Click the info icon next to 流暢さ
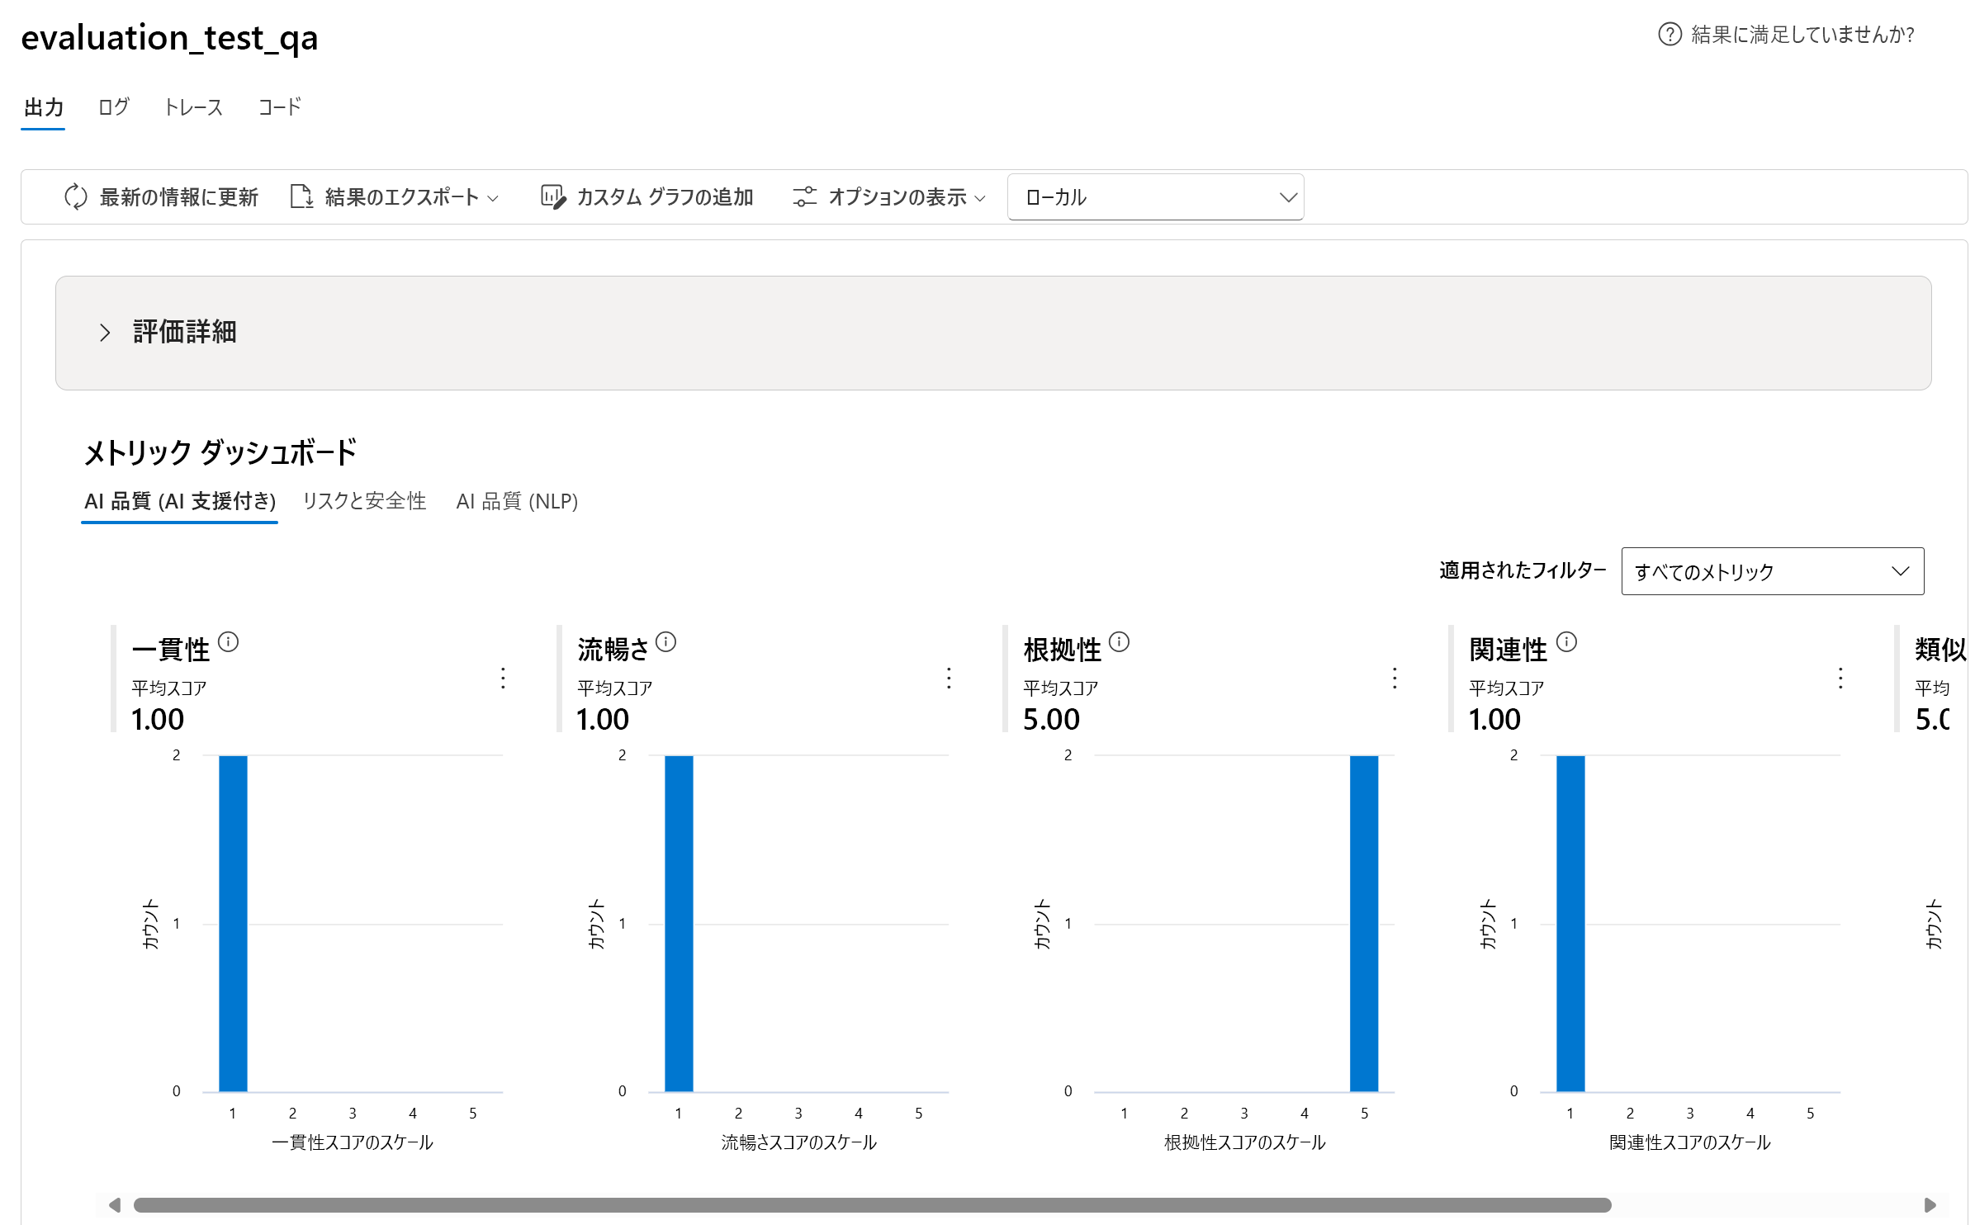Viewport: 1975px width, 1225px height. 666,641
